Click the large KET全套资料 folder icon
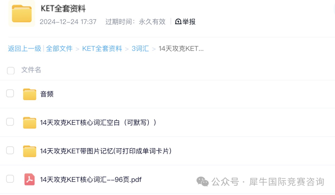 [x=22, y=14]
